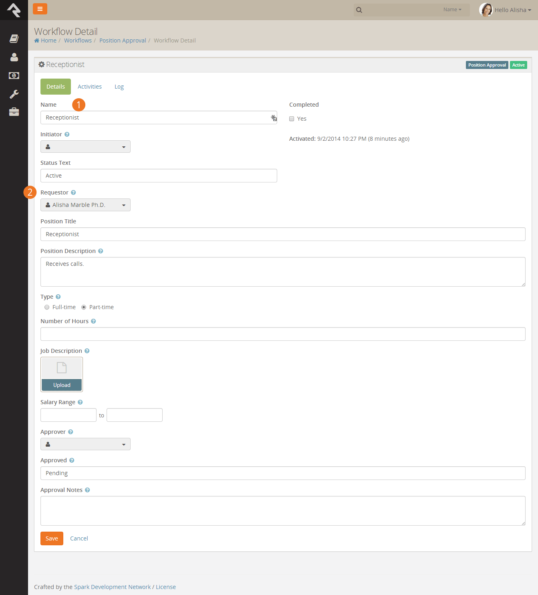Click the search magnifier icon
Screen dimensions: 538x595
(359, 10)
